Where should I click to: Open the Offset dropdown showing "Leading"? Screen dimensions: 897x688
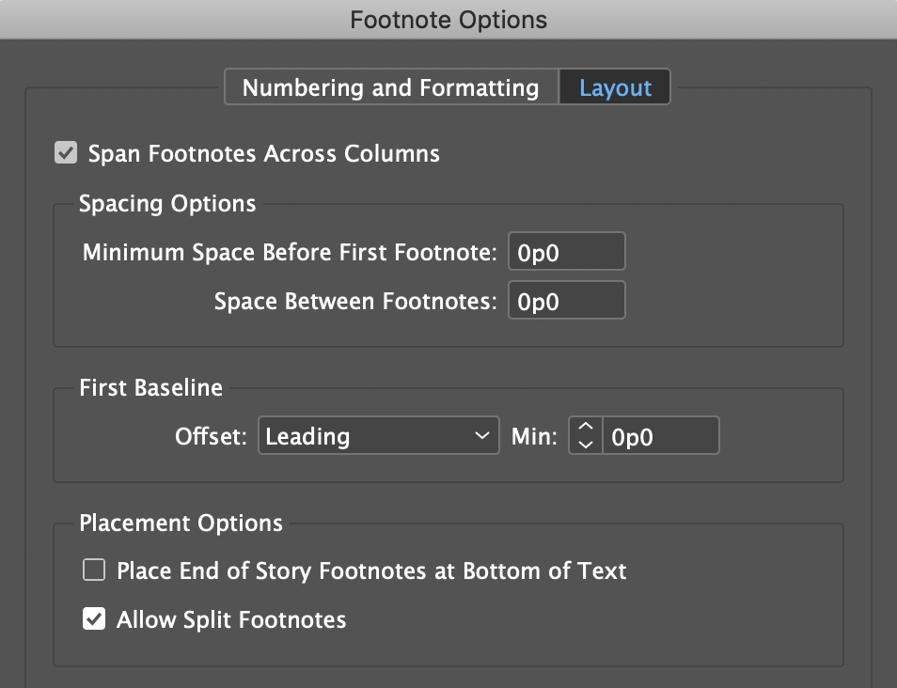(378, 435)
